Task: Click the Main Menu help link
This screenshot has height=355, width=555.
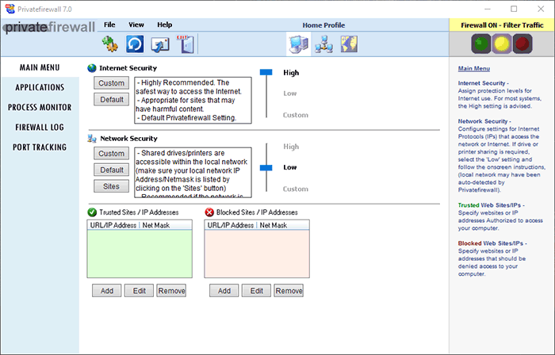Action: pyautogui.click(x=474, y=69)
